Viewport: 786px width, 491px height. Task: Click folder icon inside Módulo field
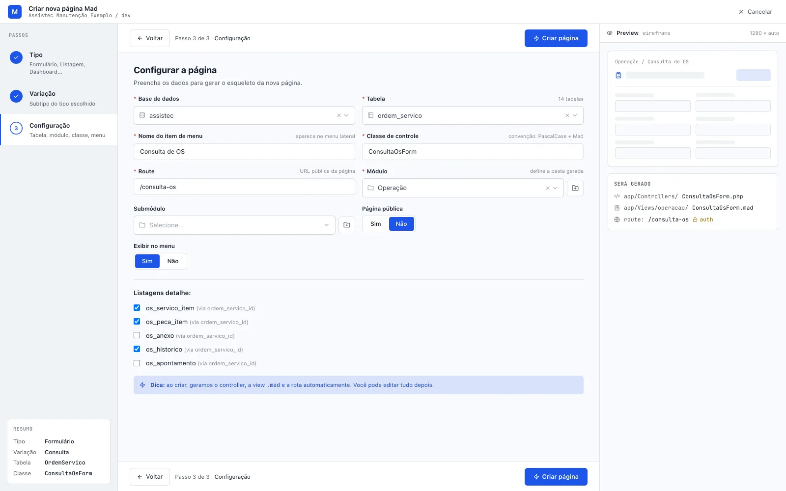point(370,188)
